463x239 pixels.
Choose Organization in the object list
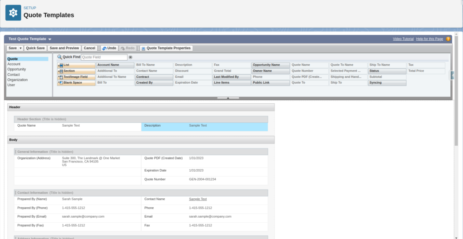[18, 80]
